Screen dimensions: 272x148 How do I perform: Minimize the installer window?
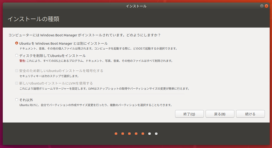pyautogui.click(x=262, y=6)
